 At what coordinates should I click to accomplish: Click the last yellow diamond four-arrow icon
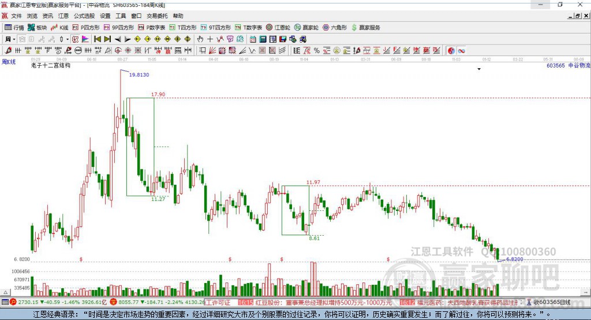(x=188, y=39)
